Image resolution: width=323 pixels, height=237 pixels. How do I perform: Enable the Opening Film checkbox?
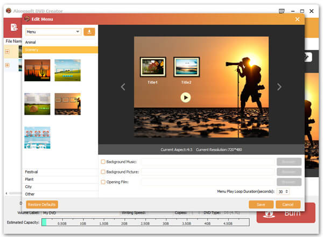point(103,182)
